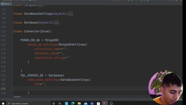The width and height of the screenshot is (186, 105).
Task: Click the folded '...' after DataBaseSettings(object):
Action: click(x=71, y=14)
